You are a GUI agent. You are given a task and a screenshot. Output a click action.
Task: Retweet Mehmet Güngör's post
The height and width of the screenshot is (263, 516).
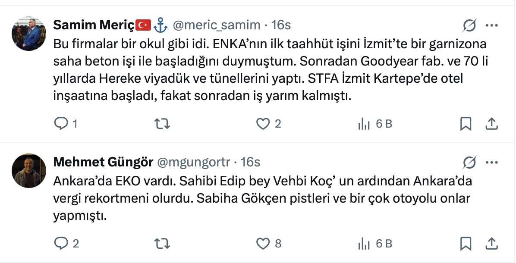162,244
